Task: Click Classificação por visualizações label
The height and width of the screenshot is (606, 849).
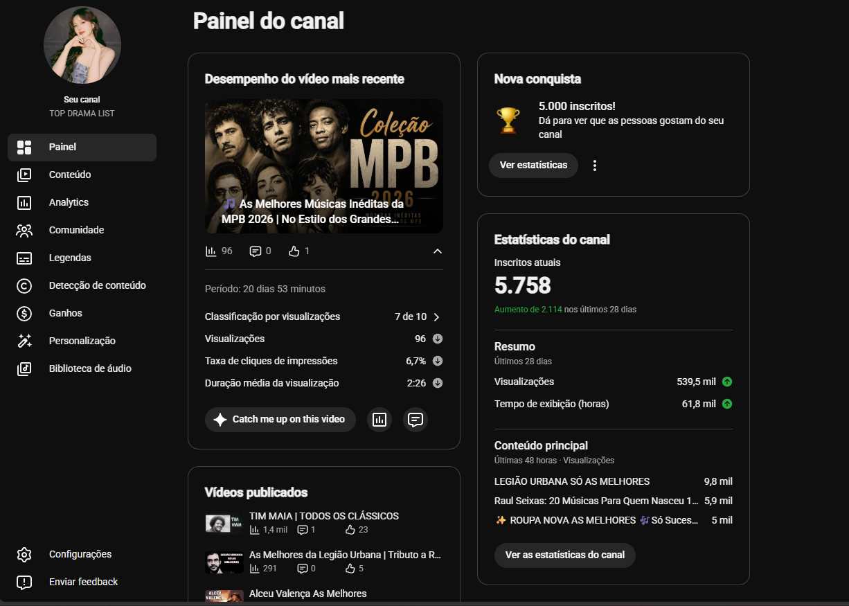Action: pyautogui.click(x=272, y=317)
